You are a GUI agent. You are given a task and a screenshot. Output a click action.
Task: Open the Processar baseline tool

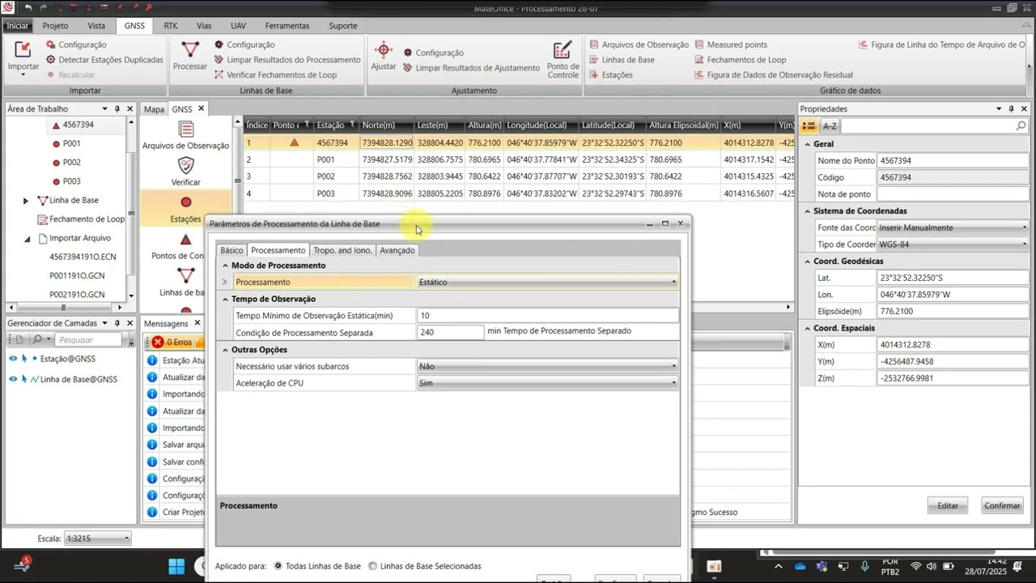click(189, 55)
